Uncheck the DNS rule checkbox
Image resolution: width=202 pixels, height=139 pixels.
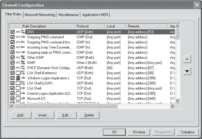click(12, 32)
